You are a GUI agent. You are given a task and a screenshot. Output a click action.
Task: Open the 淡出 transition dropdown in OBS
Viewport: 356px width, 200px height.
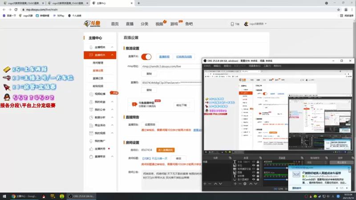pyautogui.click(x=316, y=162)
